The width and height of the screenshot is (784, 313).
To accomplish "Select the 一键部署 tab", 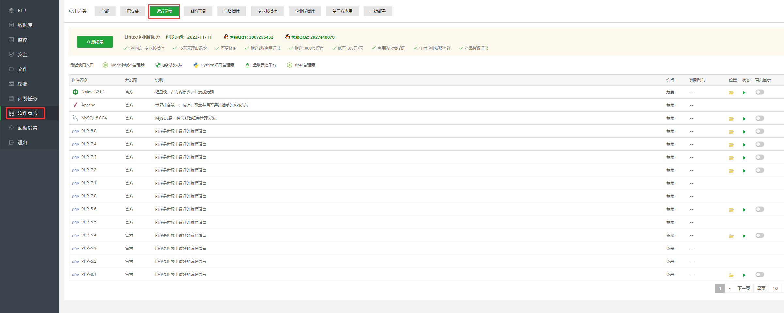I will click(378, 11).
